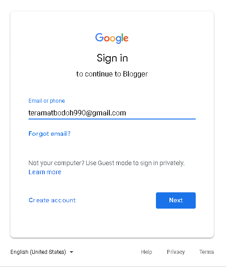Click the Sign in heading

112,58
